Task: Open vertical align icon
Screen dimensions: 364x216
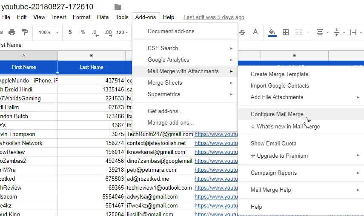Action: pos(337,32)
